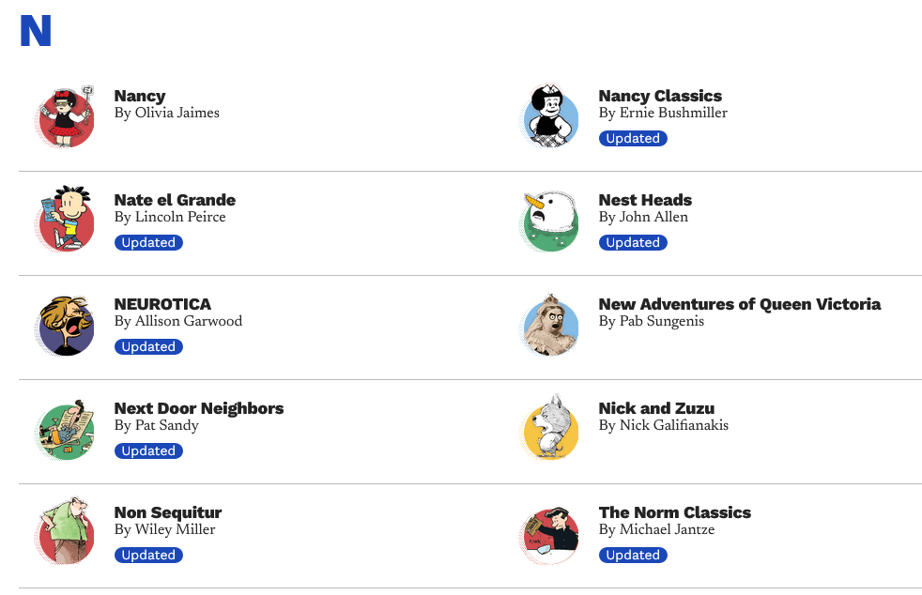Click Updated badge under The Norm Classics
This screenshot has width=922, height=595.
click(633, 555)
